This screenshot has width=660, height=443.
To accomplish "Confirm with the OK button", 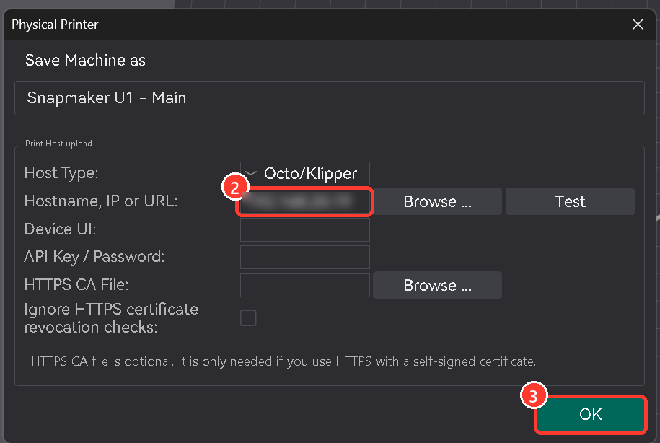I will 591,414.
